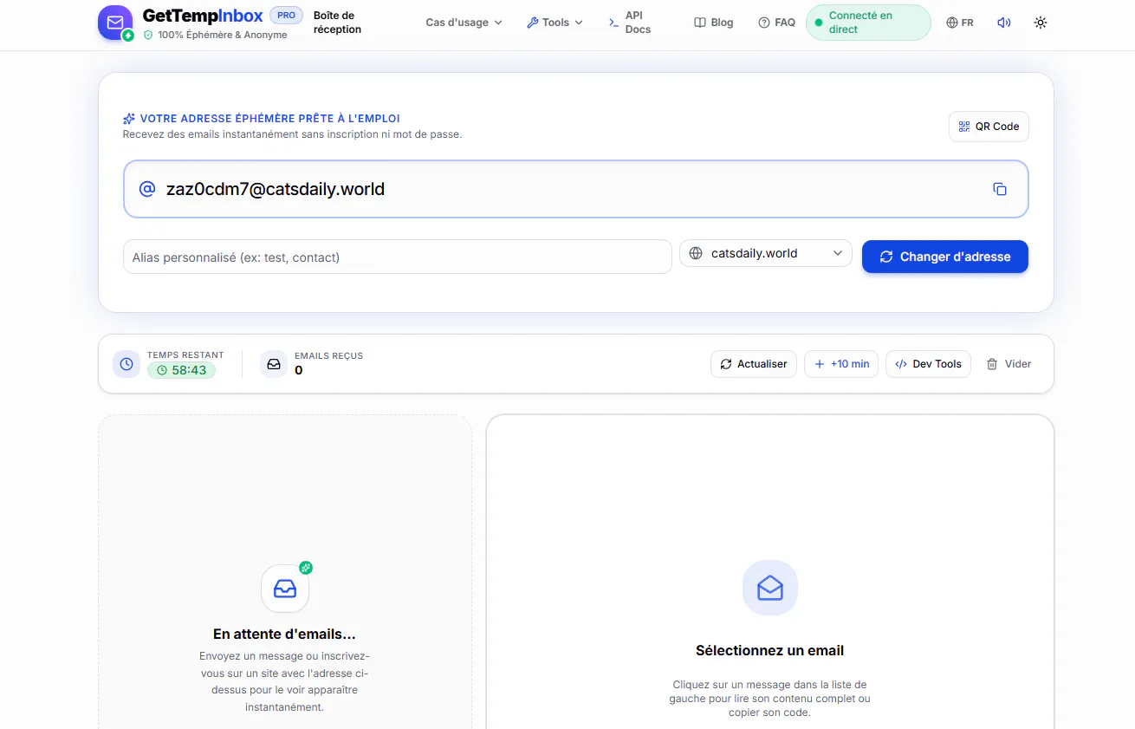Click the Connecté en direct status badge
This screenshot has height=729, width=1135.
click(x=868, y=23)
